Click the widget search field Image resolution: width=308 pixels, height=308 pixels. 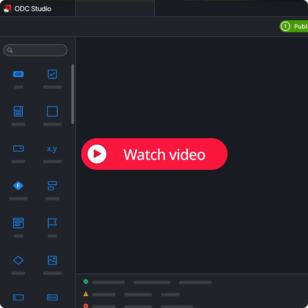35,50
